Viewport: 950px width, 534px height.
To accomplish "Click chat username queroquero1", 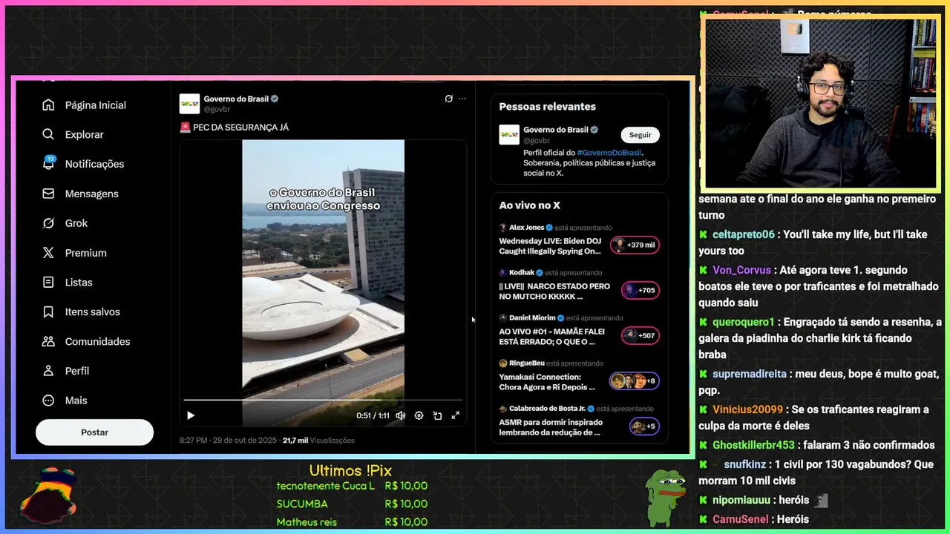I will [744, 322].
